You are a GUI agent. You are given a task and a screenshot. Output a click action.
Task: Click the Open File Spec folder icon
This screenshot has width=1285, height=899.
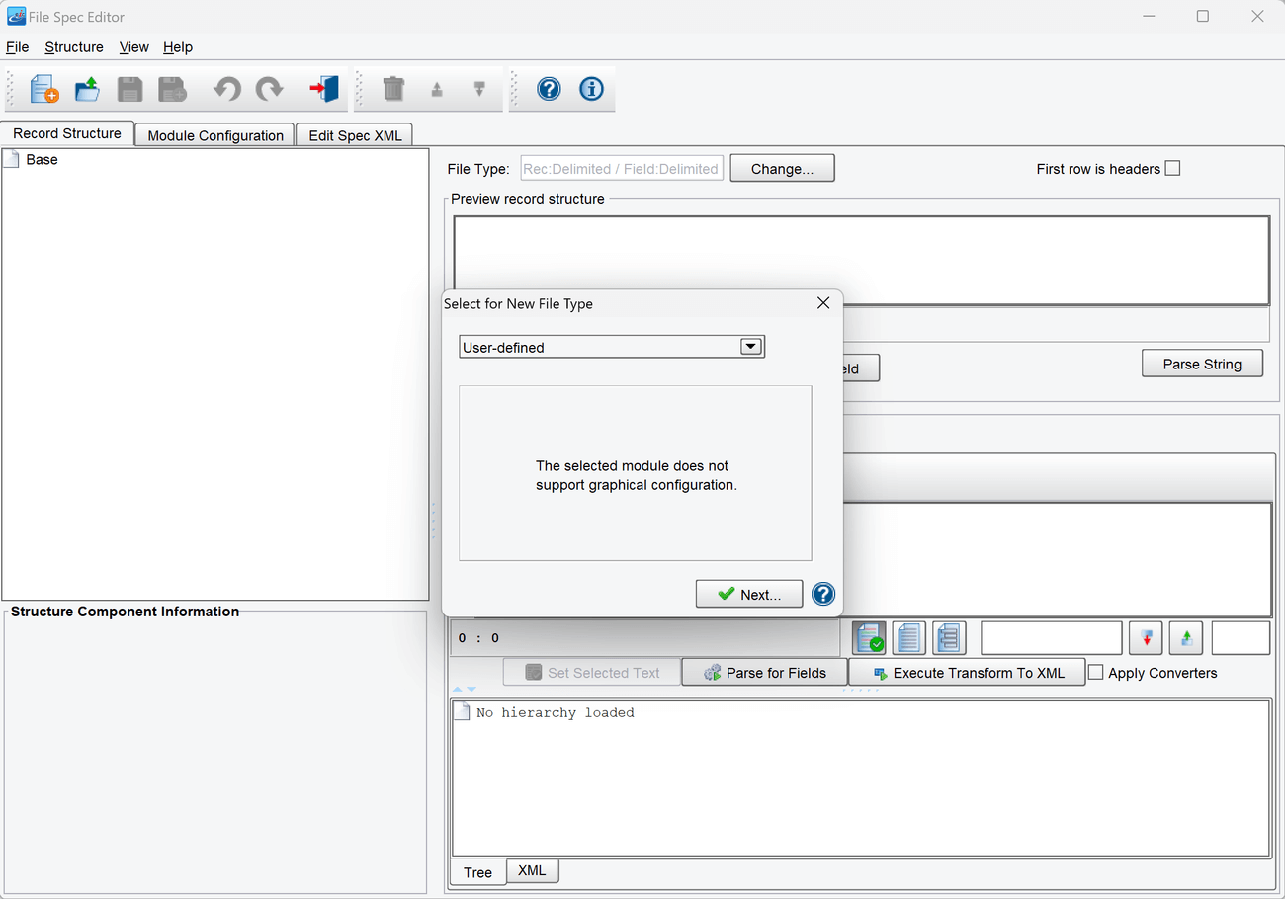click(x=87, y=89)
